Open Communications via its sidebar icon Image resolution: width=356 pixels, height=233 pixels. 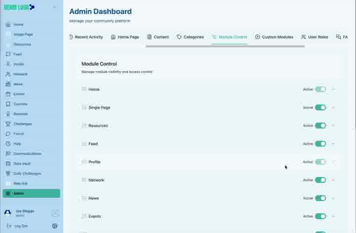coord(8,154)
